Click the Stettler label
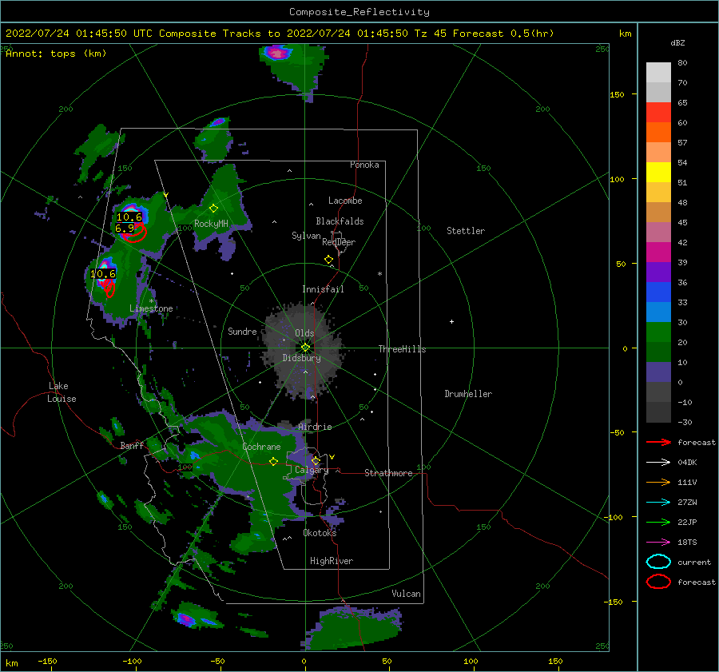The width and height of the screenshot is (719, 672). click(x=466, y=231)
